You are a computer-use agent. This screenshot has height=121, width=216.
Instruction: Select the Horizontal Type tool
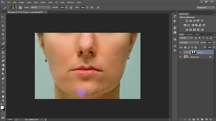(3, 83)
